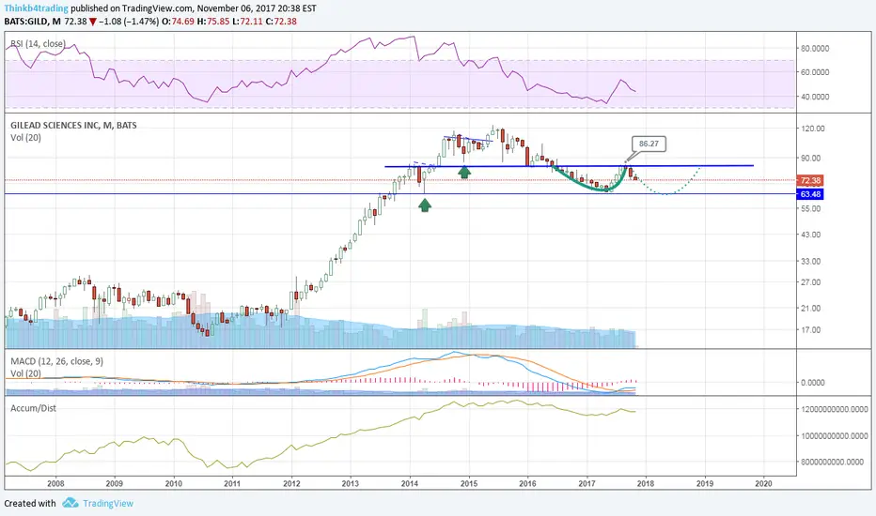876x516 pixels.
Task: Click the 55.00 price axis value
Action: 810,208
